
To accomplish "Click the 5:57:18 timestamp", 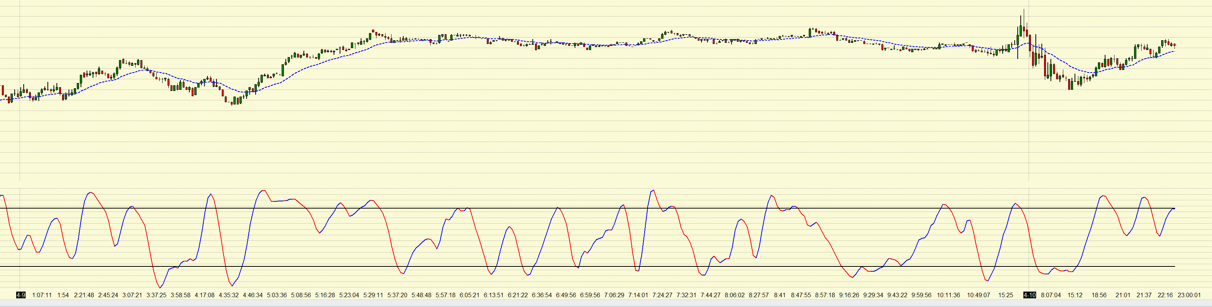I will pyautogui.click(x=445, y=295).
